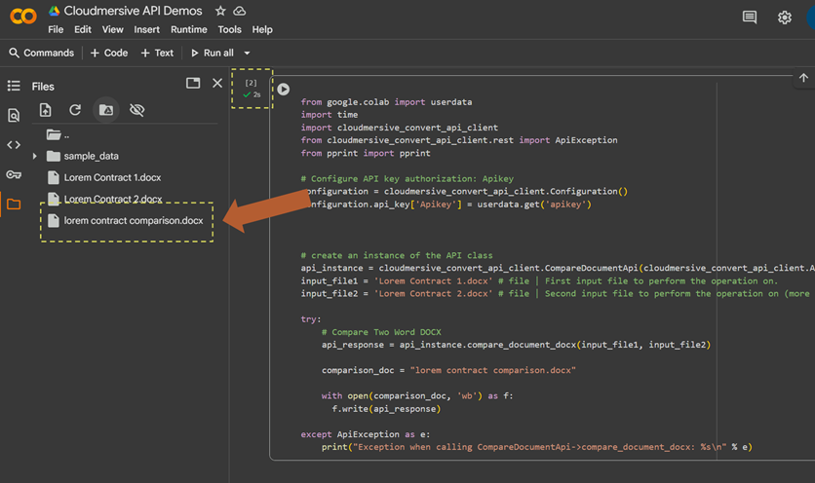Open the Tools menu
Screen dimensions: 815x483
click(x=229, y=29)
